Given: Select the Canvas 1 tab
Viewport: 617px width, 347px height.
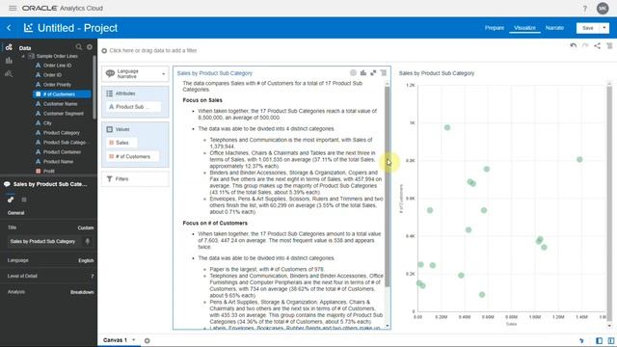Looking at the screenshot, I should coord(115,340).
